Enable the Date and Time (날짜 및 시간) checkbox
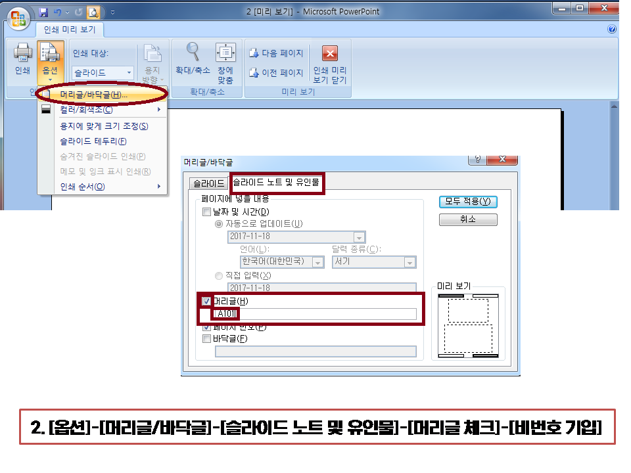This screenshot has width=631, height=473. (207, 212)
